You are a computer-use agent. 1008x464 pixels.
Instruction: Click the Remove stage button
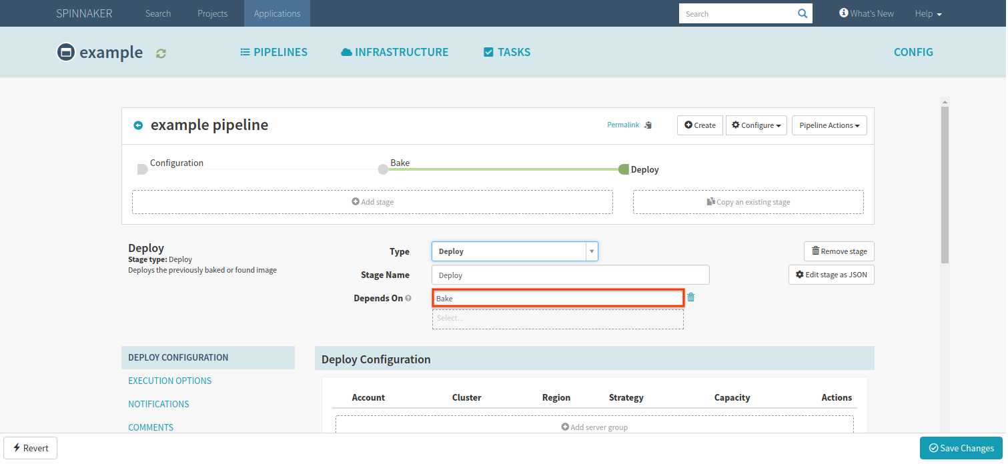click(839, 251)
